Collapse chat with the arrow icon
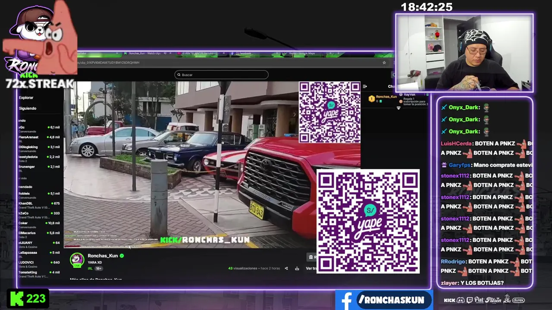This screenshot has height=310, width=552. [365, 87]
